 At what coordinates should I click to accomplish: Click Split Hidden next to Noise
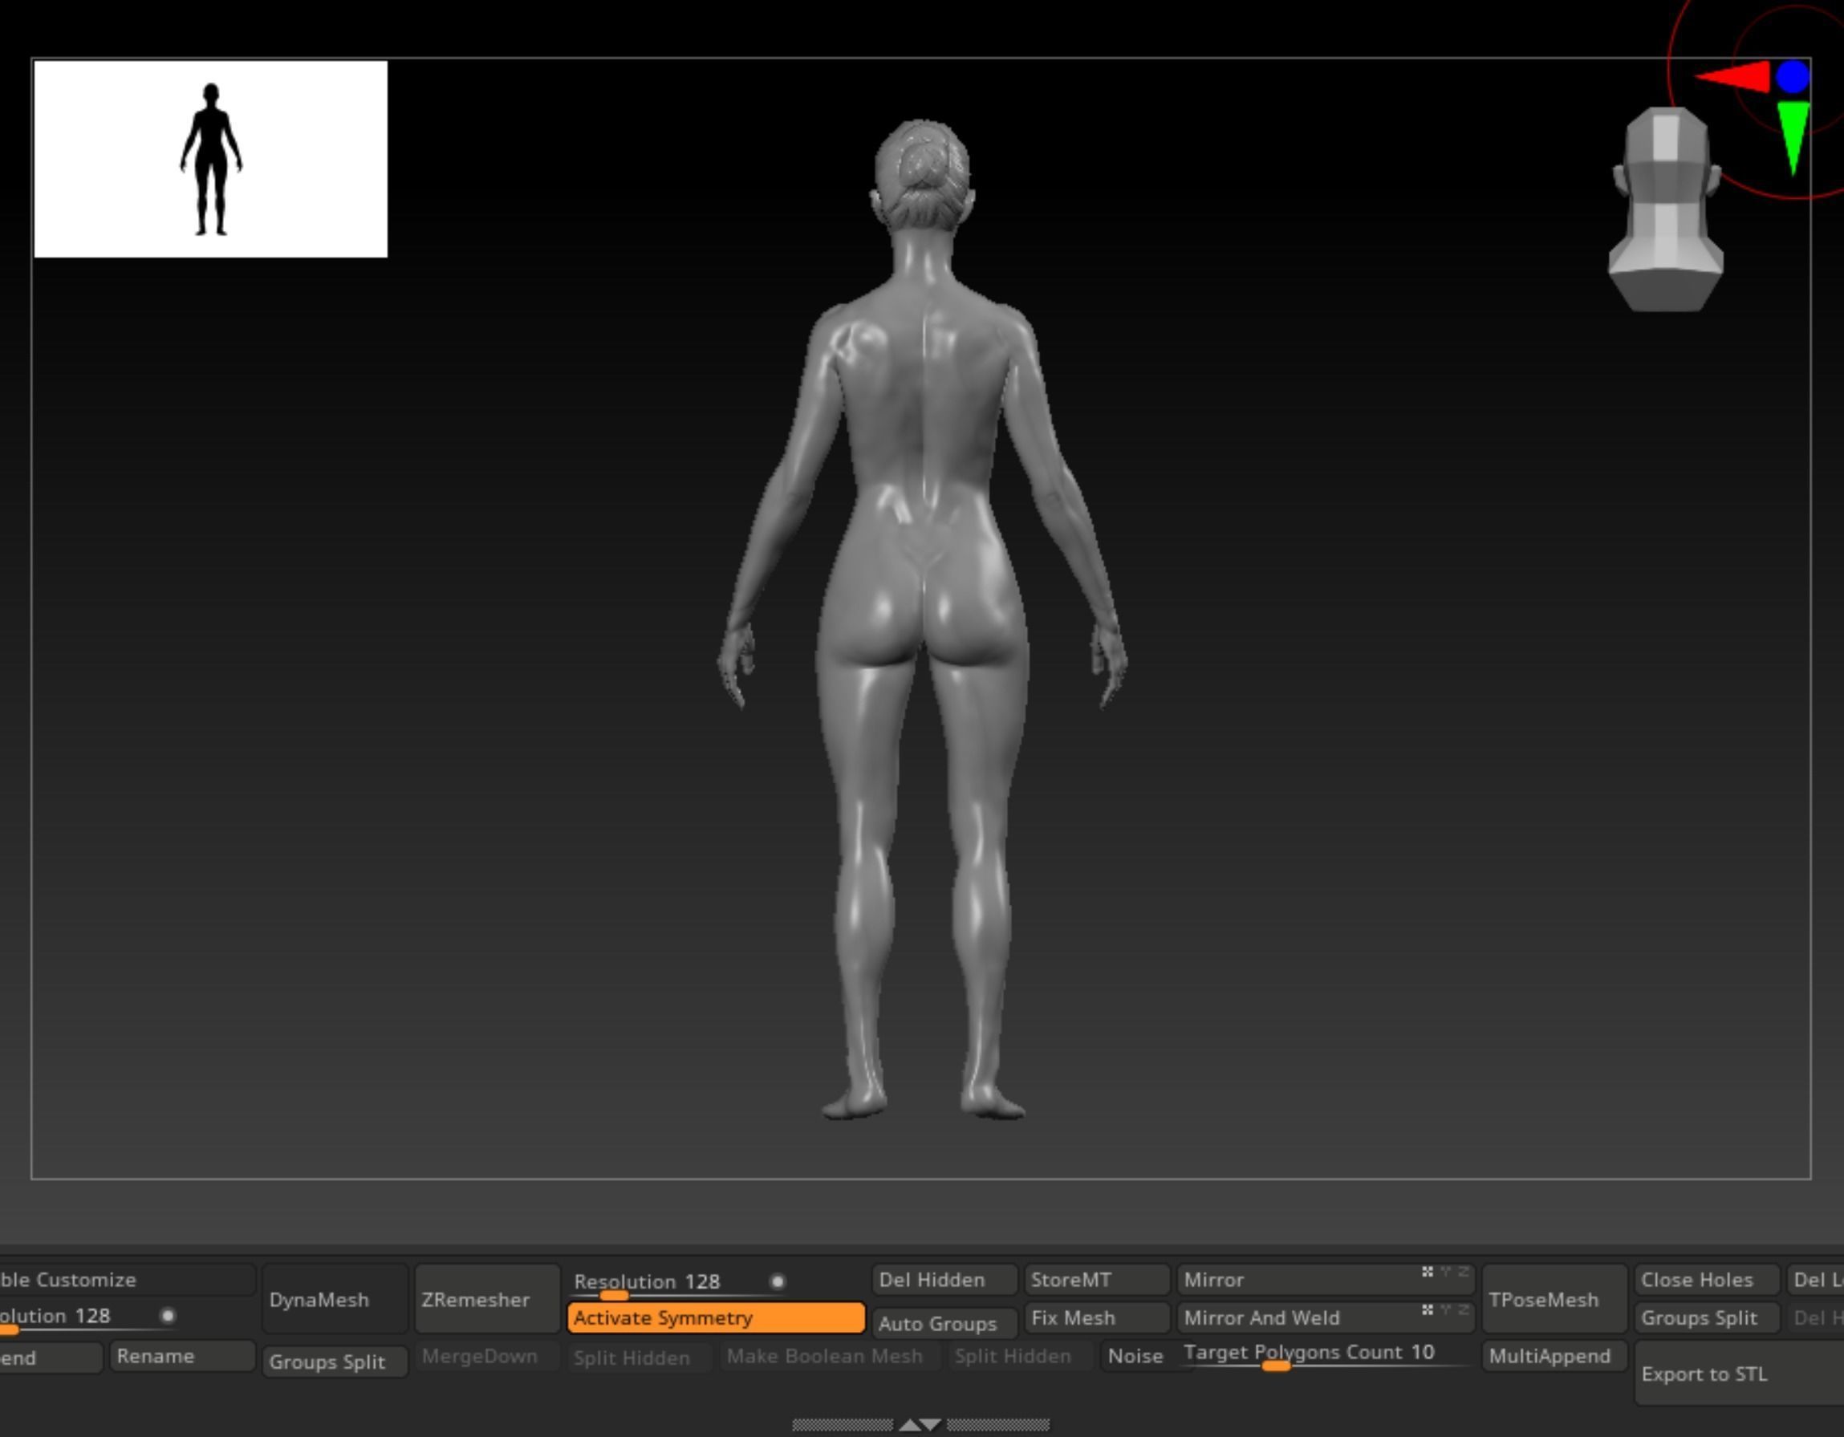(1020, 1356)
